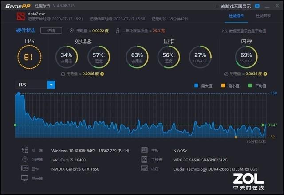Click the 81.47 average FPS label
The height and width of the screenshot is (195, 284).
(x=272, y=125)
